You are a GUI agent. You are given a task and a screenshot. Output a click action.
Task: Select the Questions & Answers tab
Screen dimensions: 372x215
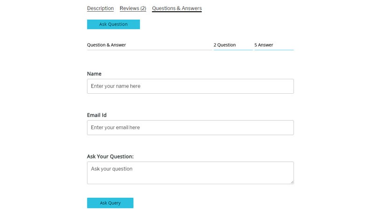(177, 8)
